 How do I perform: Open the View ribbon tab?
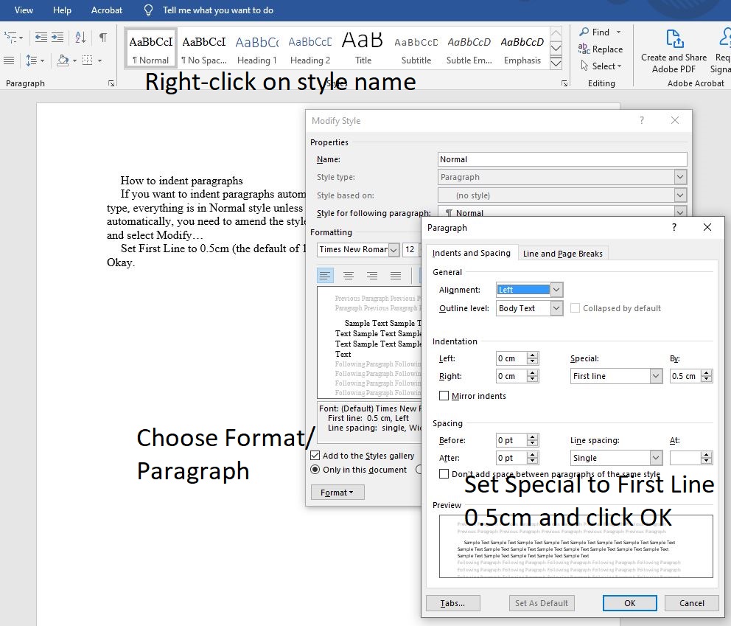point(24,10)
